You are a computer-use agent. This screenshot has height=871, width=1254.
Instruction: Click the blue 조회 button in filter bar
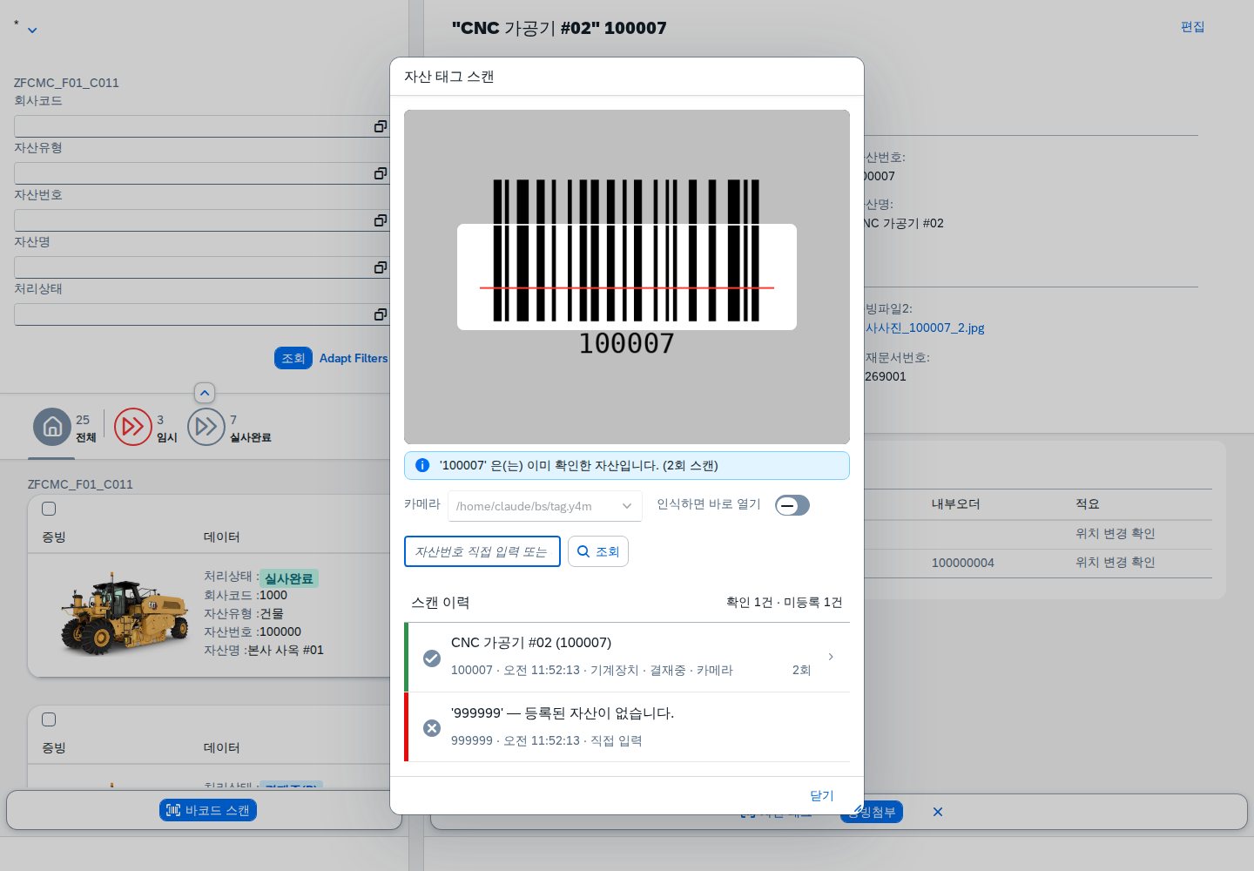click(293, 358)
